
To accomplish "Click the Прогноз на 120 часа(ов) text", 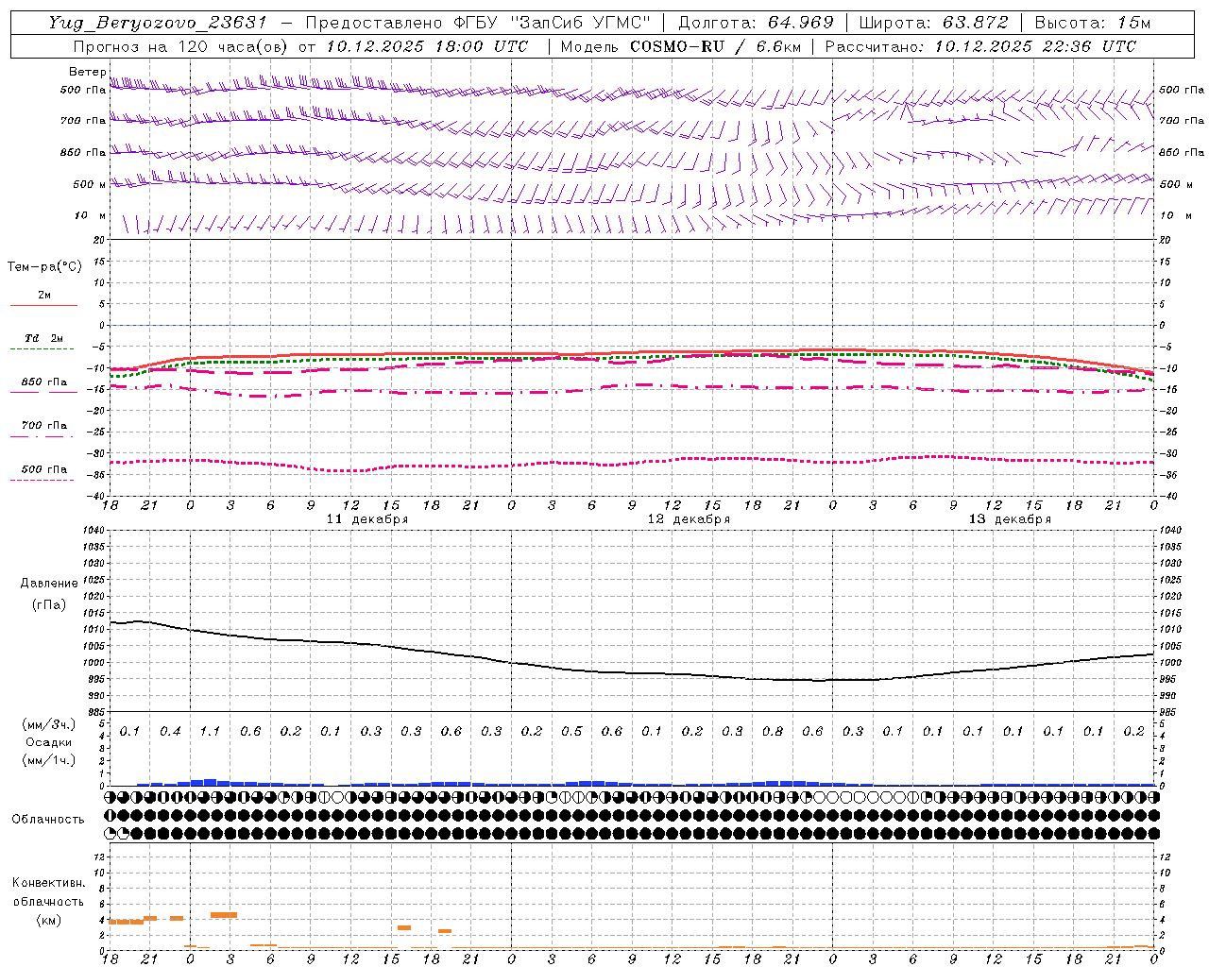I will click(x=181, y=46).
